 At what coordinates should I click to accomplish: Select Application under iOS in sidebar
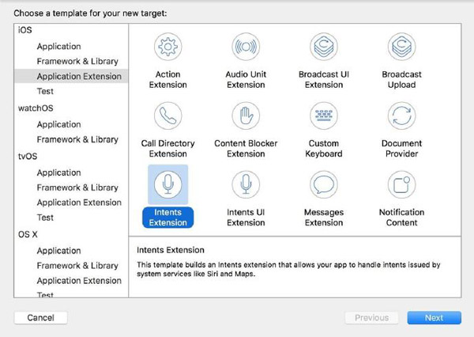coord(58,47)
